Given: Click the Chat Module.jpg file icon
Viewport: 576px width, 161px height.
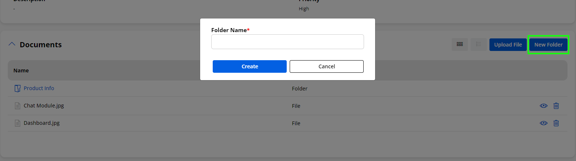Looking at the screenshot, I should tap(17, 106).
